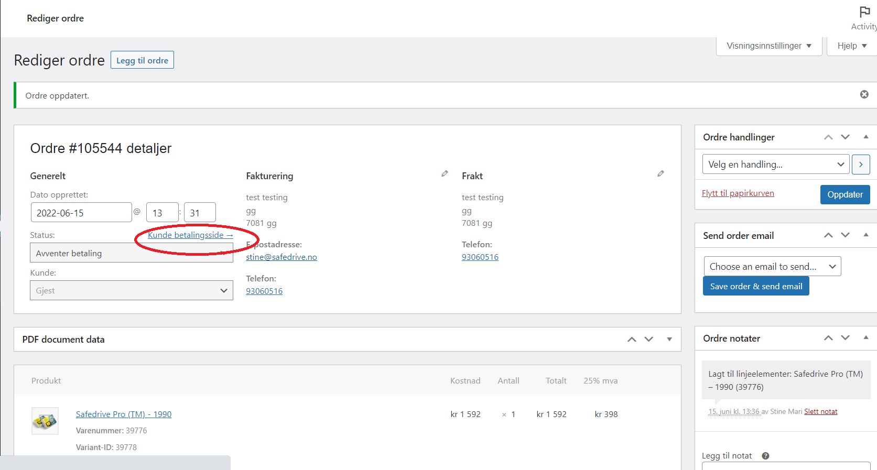
Task: Click the edit pencil icon for Fakturering
Action: [445, 173]
